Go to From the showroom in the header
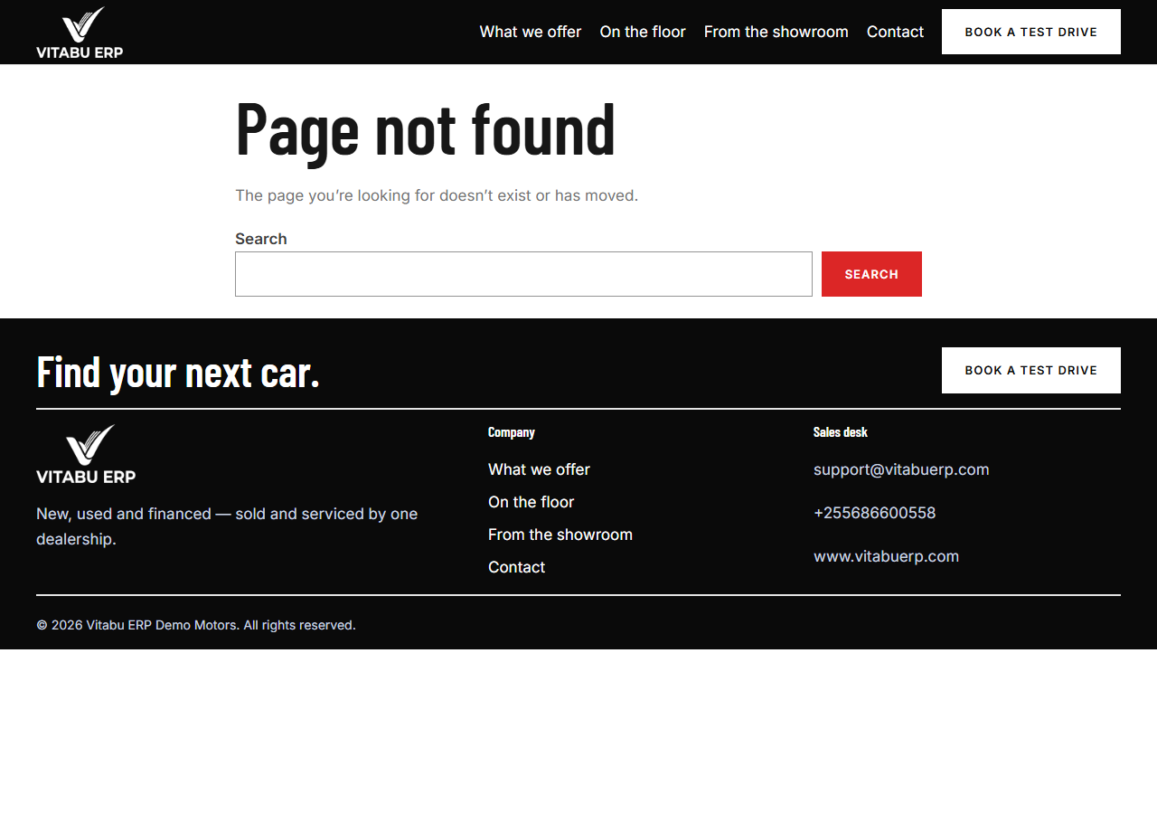 pos(776,32)
